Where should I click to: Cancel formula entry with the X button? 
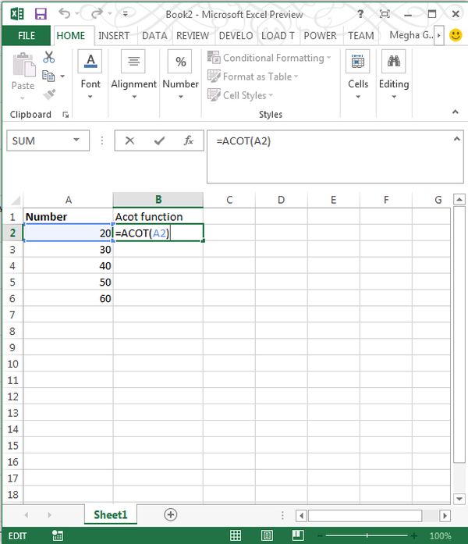[x=129, y=140]
